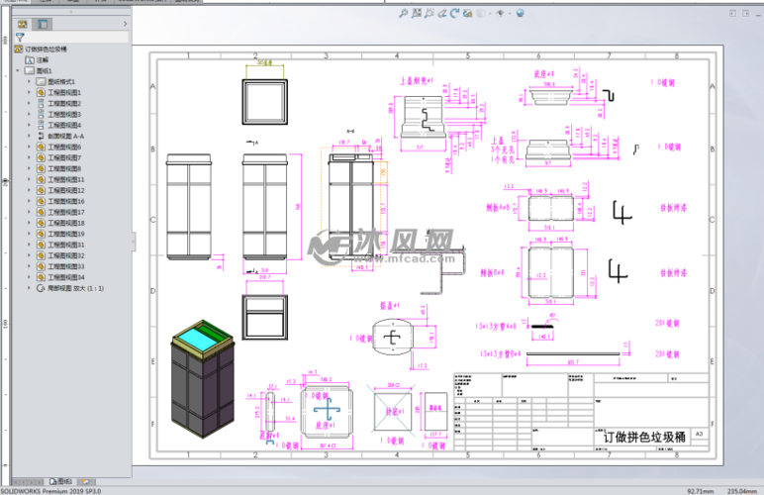Click the filter funnel icon
The width and height of the screenshot is (764, 495).
tap(20, 37)
